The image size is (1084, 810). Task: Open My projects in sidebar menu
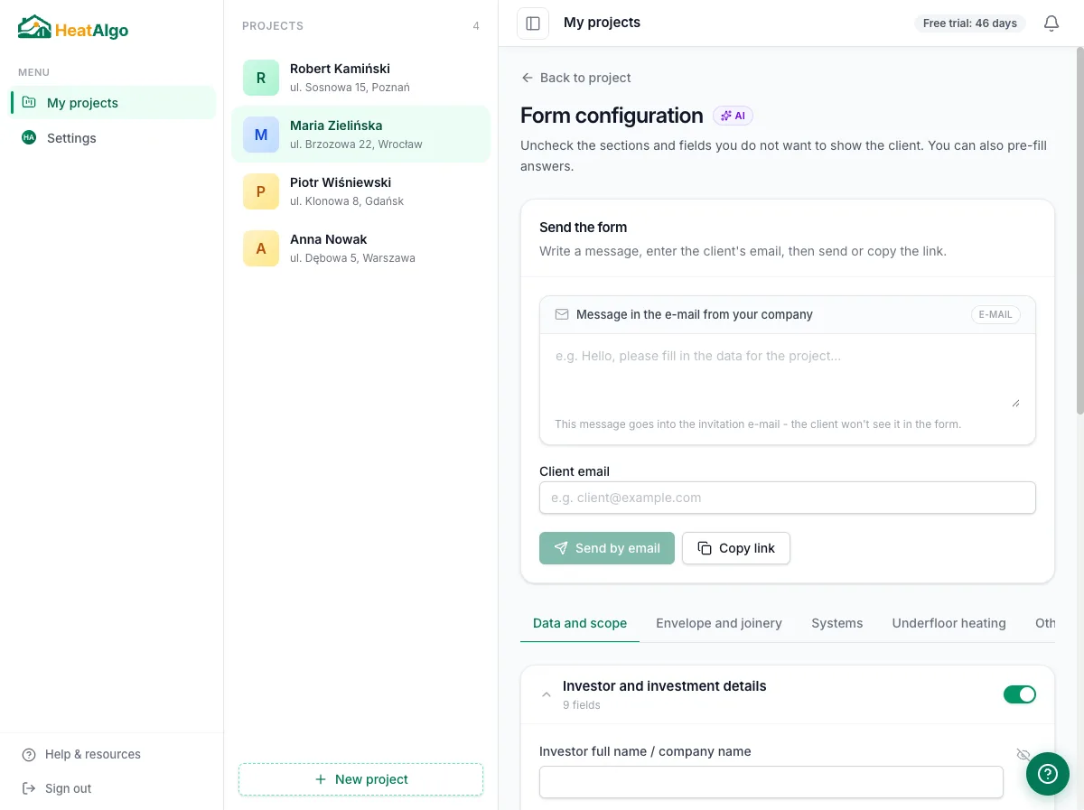pos(113,103)
